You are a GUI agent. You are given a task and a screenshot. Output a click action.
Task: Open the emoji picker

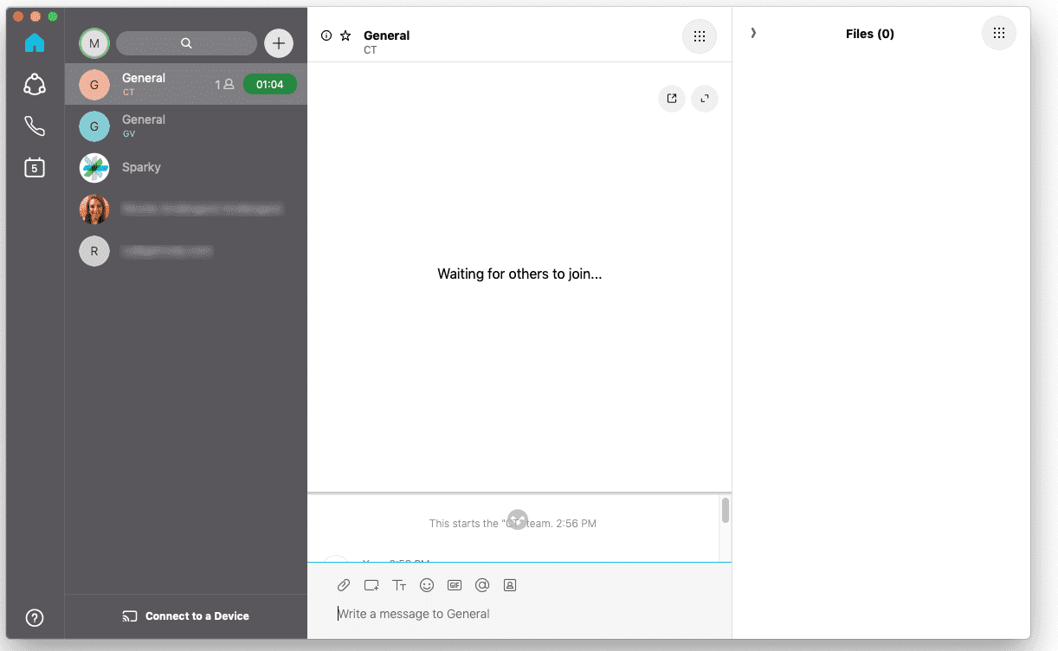coord(427,585)
